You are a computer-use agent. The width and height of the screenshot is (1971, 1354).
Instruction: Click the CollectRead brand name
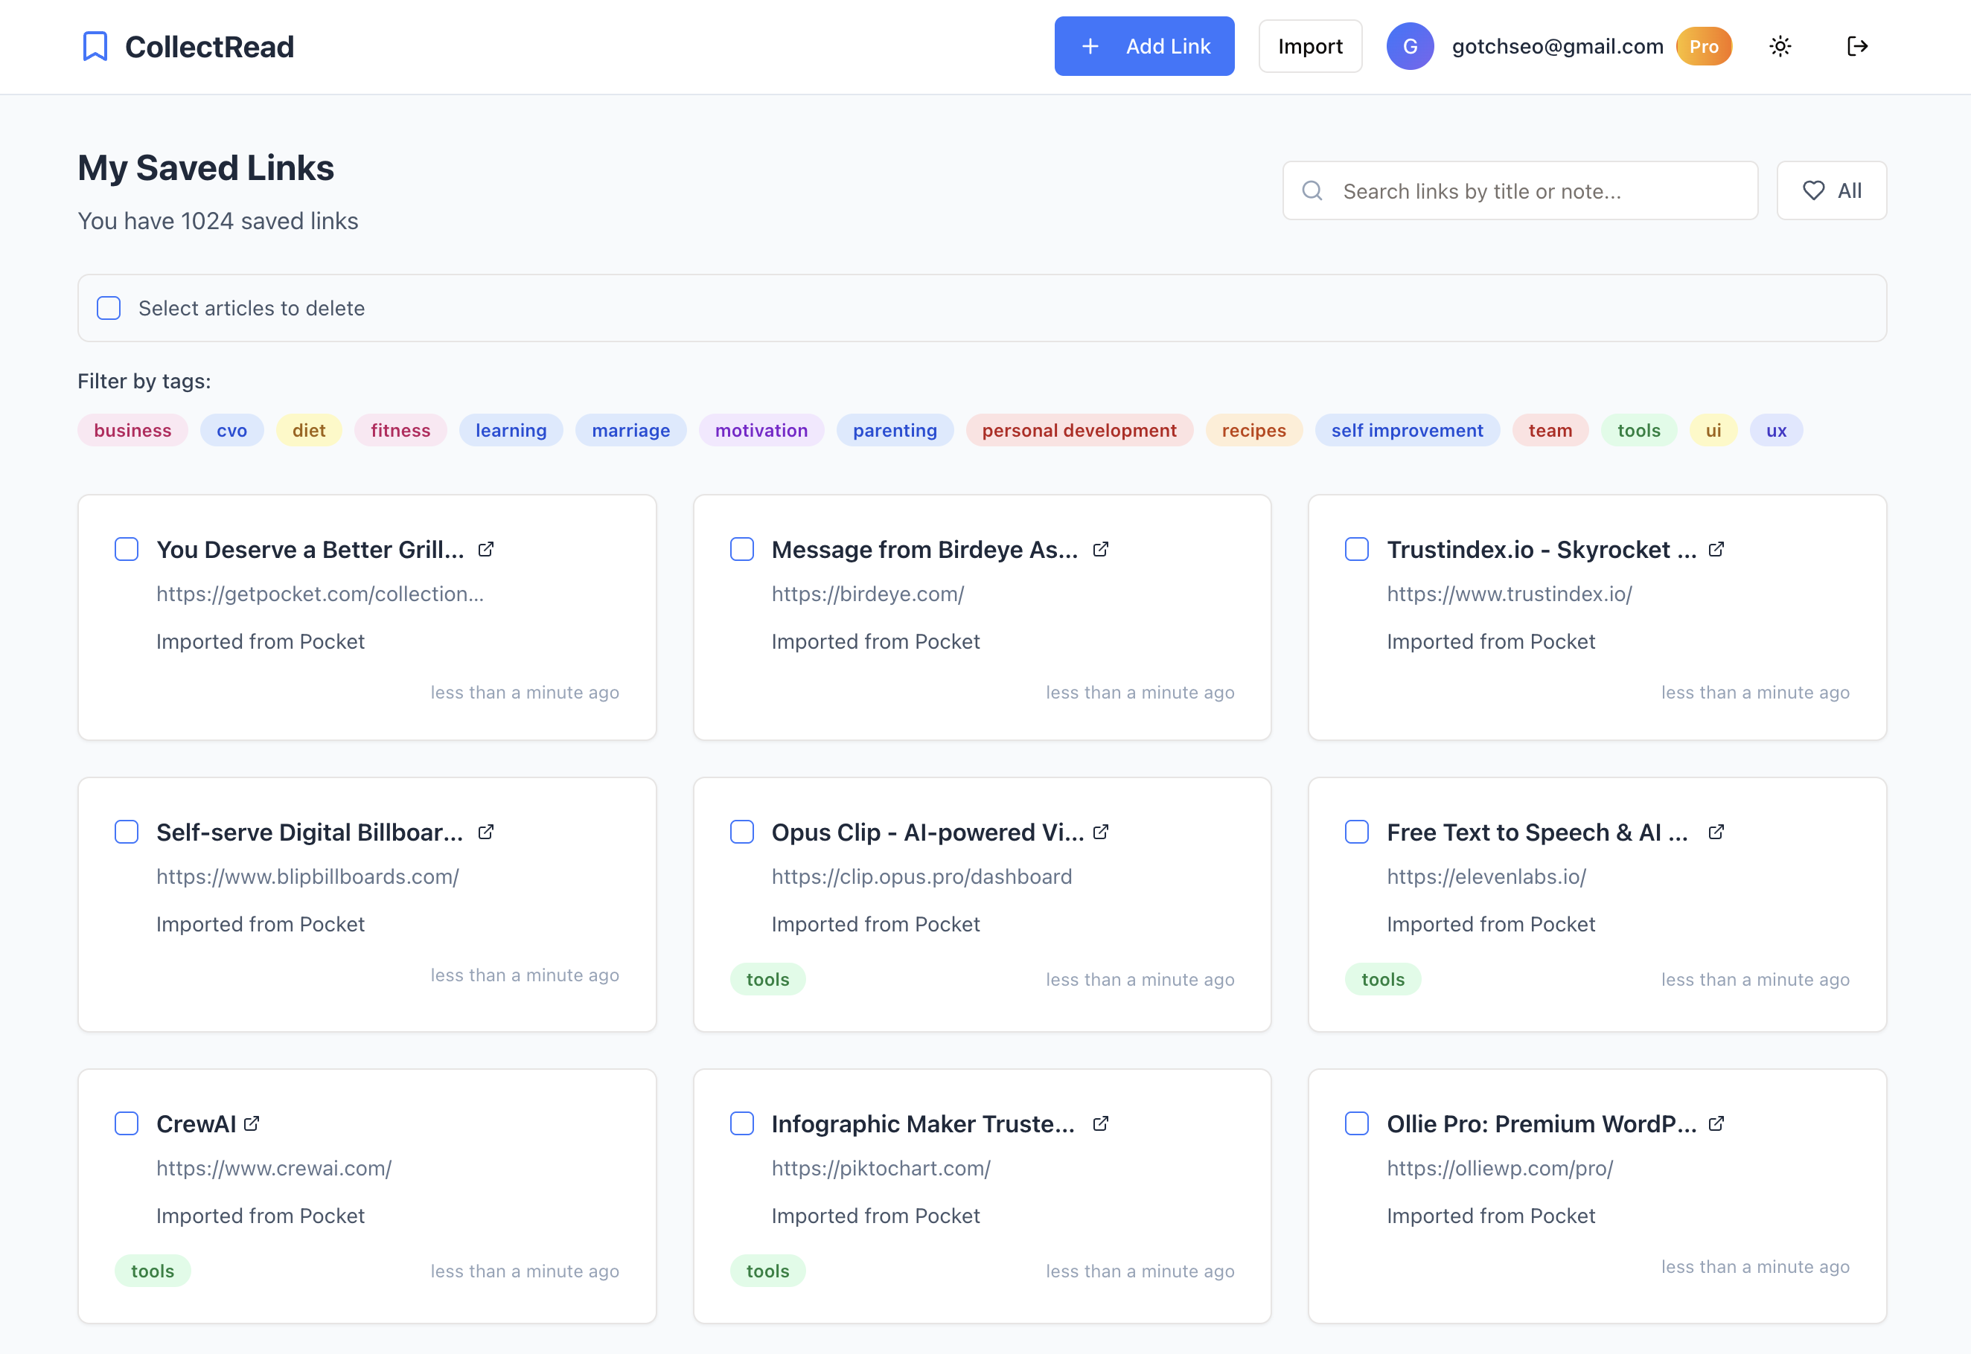[x=210, y=47]
